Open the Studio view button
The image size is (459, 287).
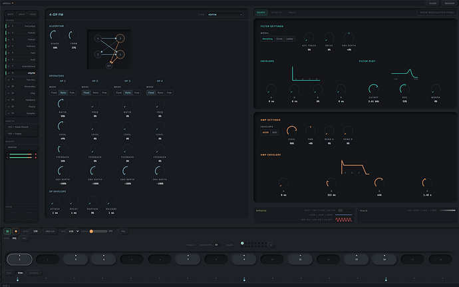432,3
